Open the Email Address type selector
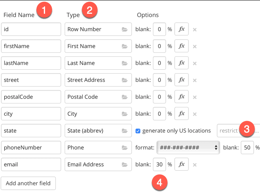 [93, 164]
